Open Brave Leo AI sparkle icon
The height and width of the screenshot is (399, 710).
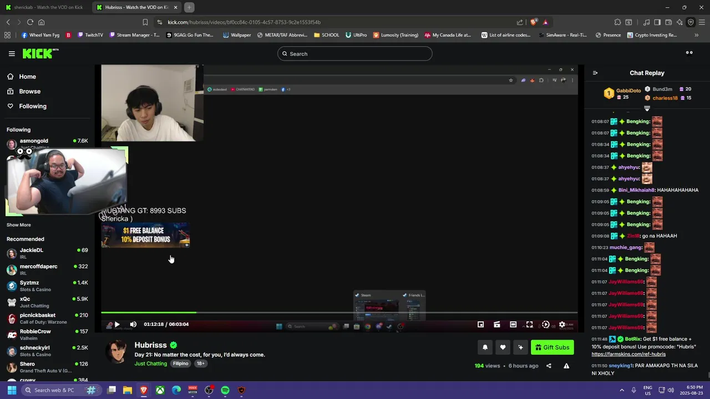679,22
